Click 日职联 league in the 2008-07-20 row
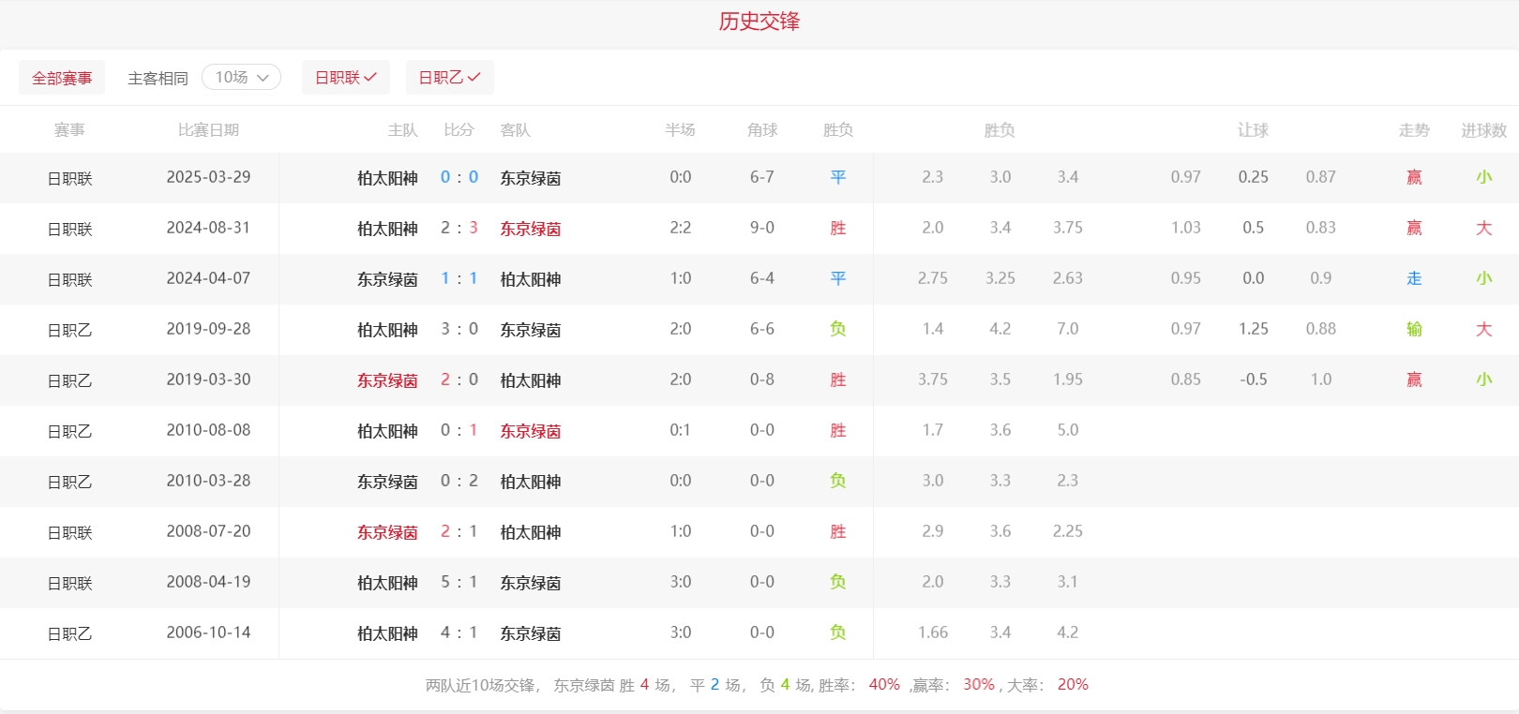1519x714 pixels. pos(69,532)
